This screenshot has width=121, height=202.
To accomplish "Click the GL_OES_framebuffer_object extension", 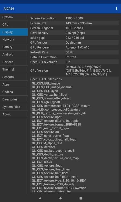I will (51, 98).
